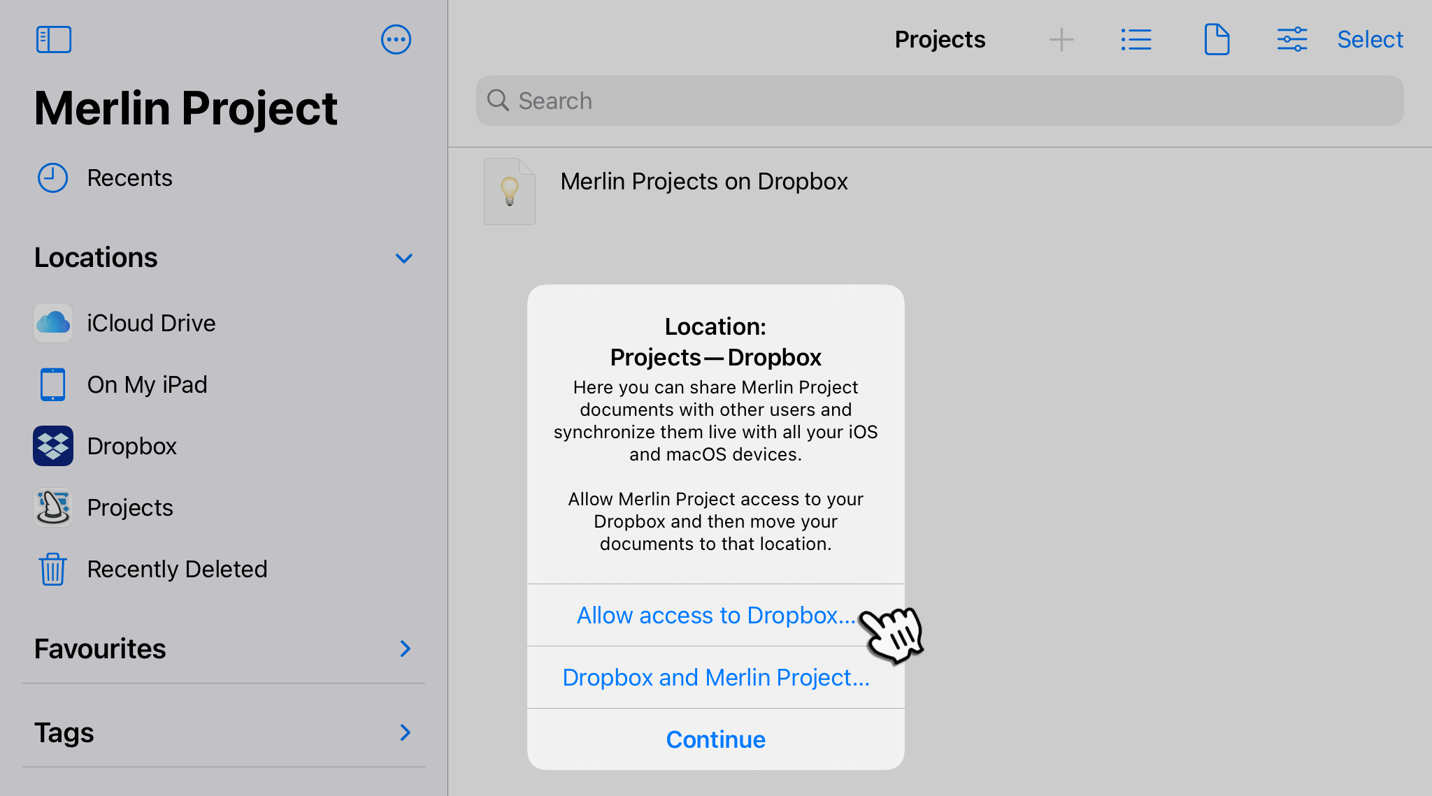Choose Allow access to Dropbox…

click(716, 615)
